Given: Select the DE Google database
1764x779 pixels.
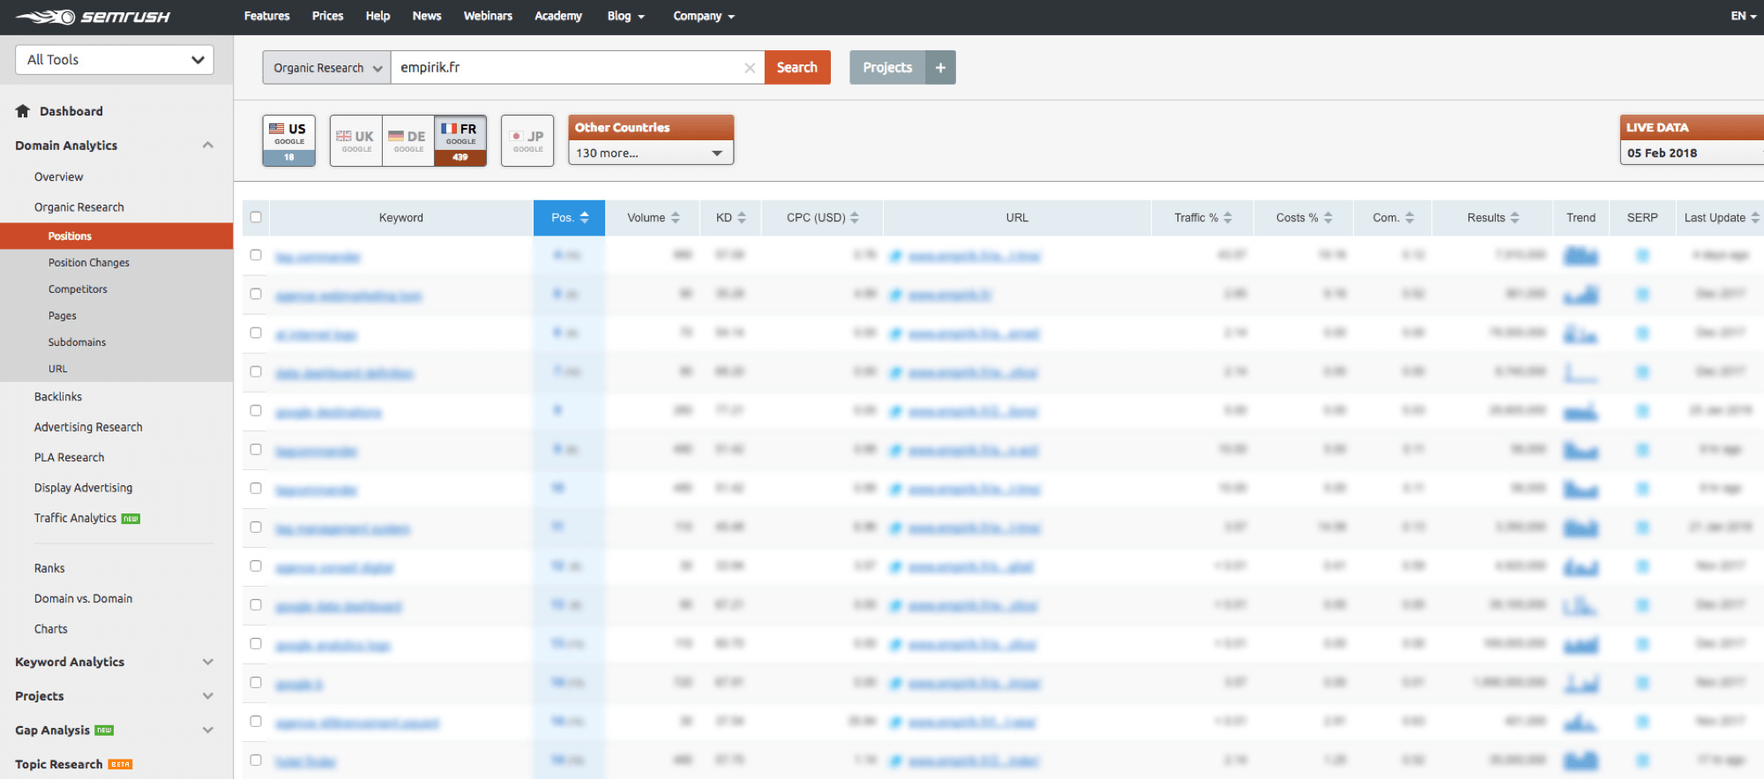Looking at the screenshot, I should [x=407, y=140].
